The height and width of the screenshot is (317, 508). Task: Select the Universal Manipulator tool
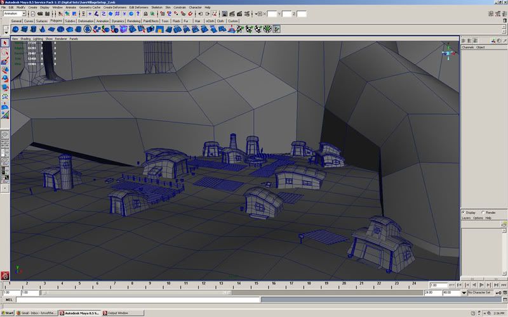pyautogui.click(x=5, y=96)
